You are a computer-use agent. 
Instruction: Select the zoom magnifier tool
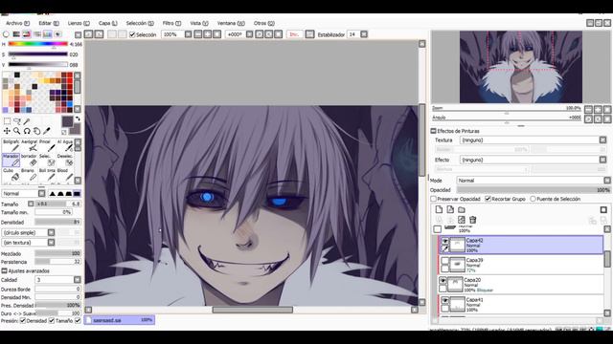coord(17,131)
